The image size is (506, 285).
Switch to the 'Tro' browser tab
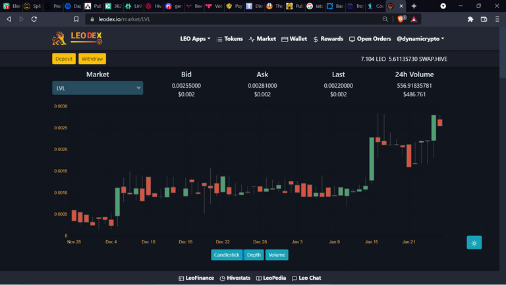(x=355, y=6)
